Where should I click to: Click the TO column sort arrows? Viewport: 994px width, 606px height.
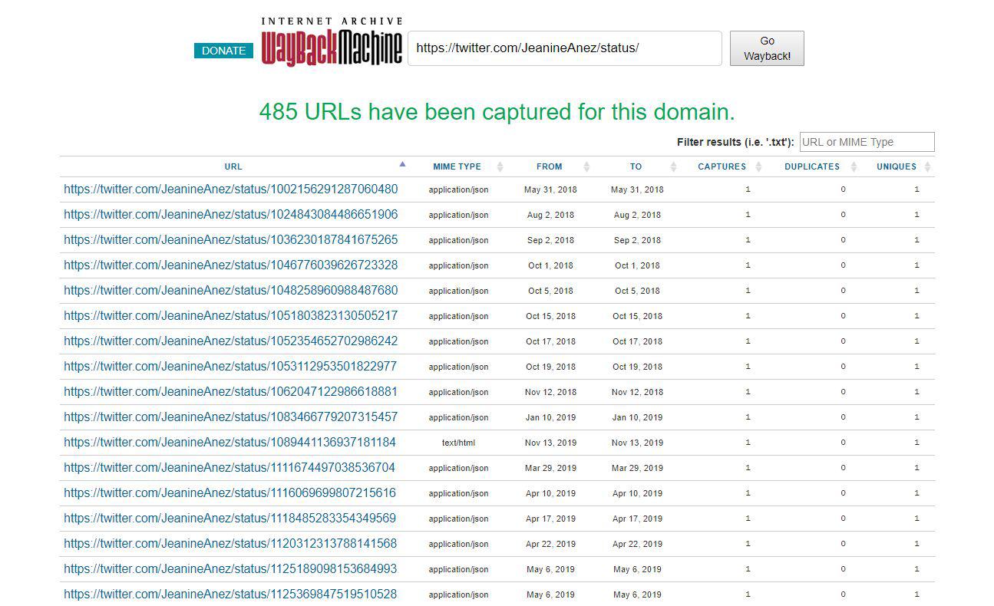tap(673, 166)
